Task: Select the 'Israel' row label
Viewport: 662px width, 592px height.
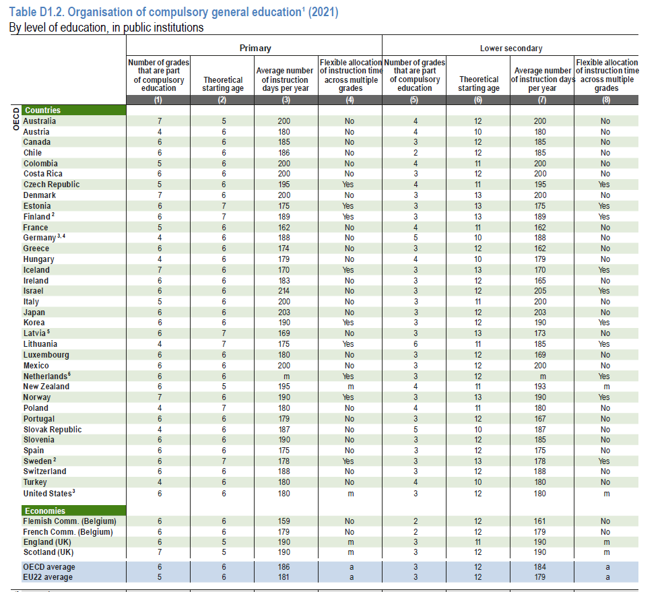Action: coord(34,291)
